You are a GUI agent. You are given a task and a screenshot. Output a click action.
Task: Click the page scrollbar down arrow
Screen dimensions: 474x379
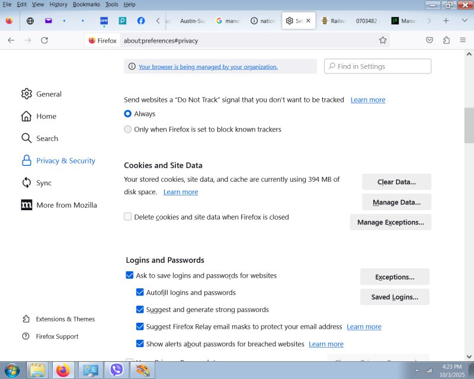(x=469, y=356)
